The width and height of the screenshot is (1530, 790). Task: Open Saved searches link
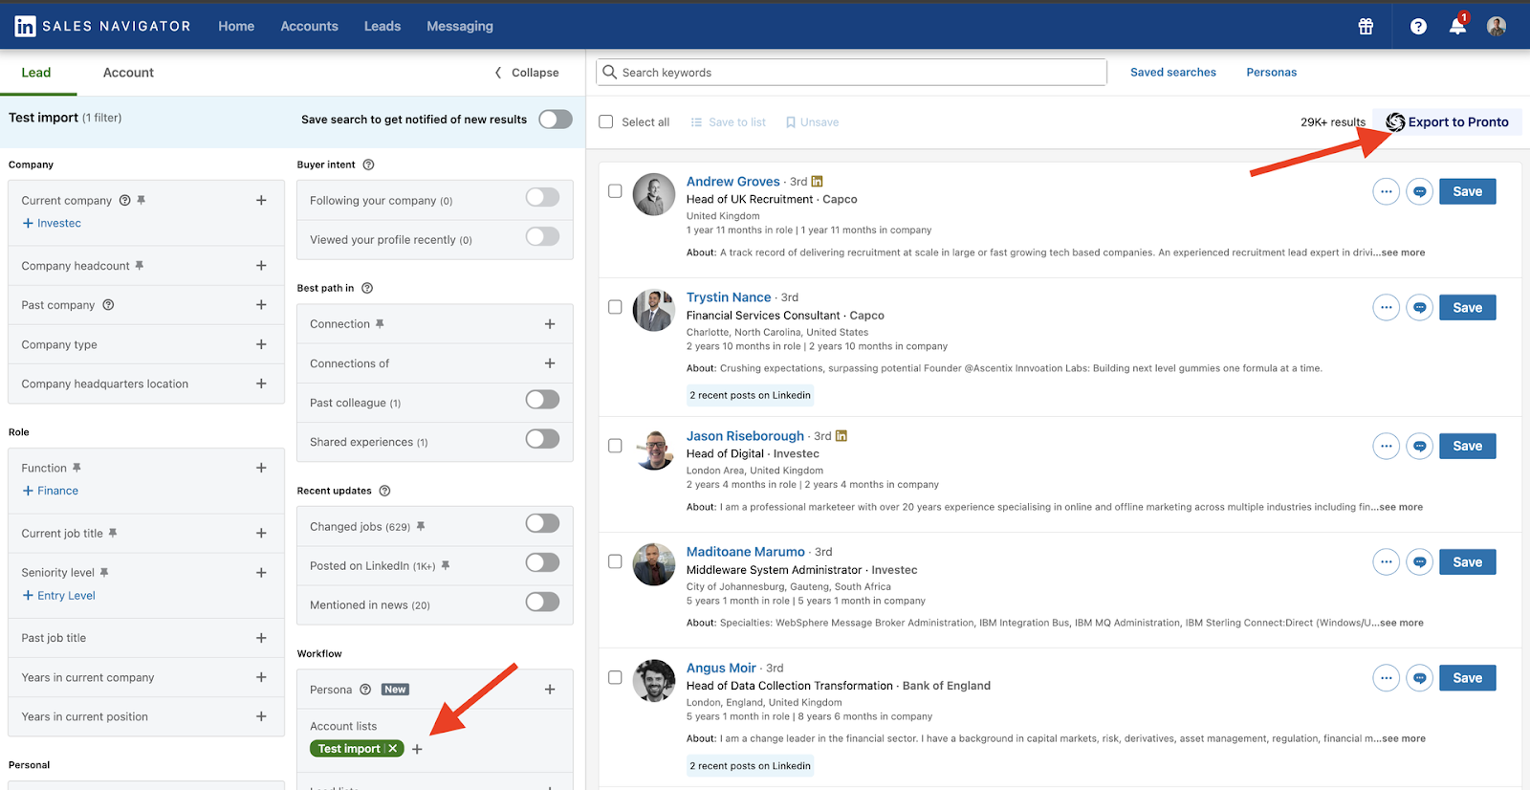point(1173,73)
